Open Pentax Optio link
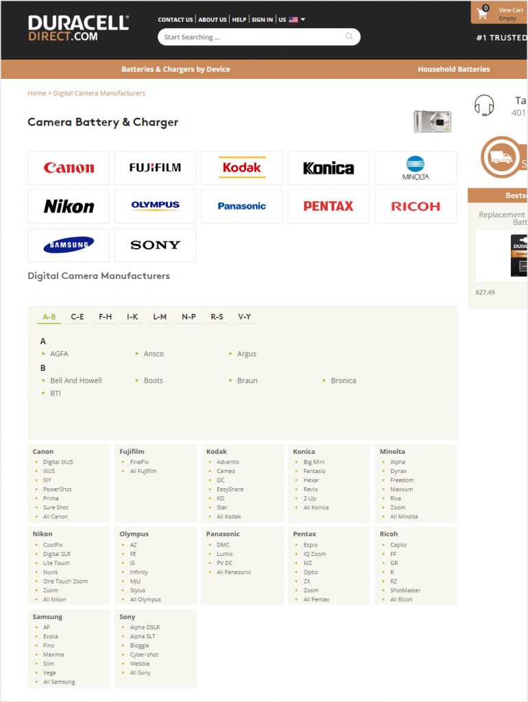The image size is (528, 702). 311,572
